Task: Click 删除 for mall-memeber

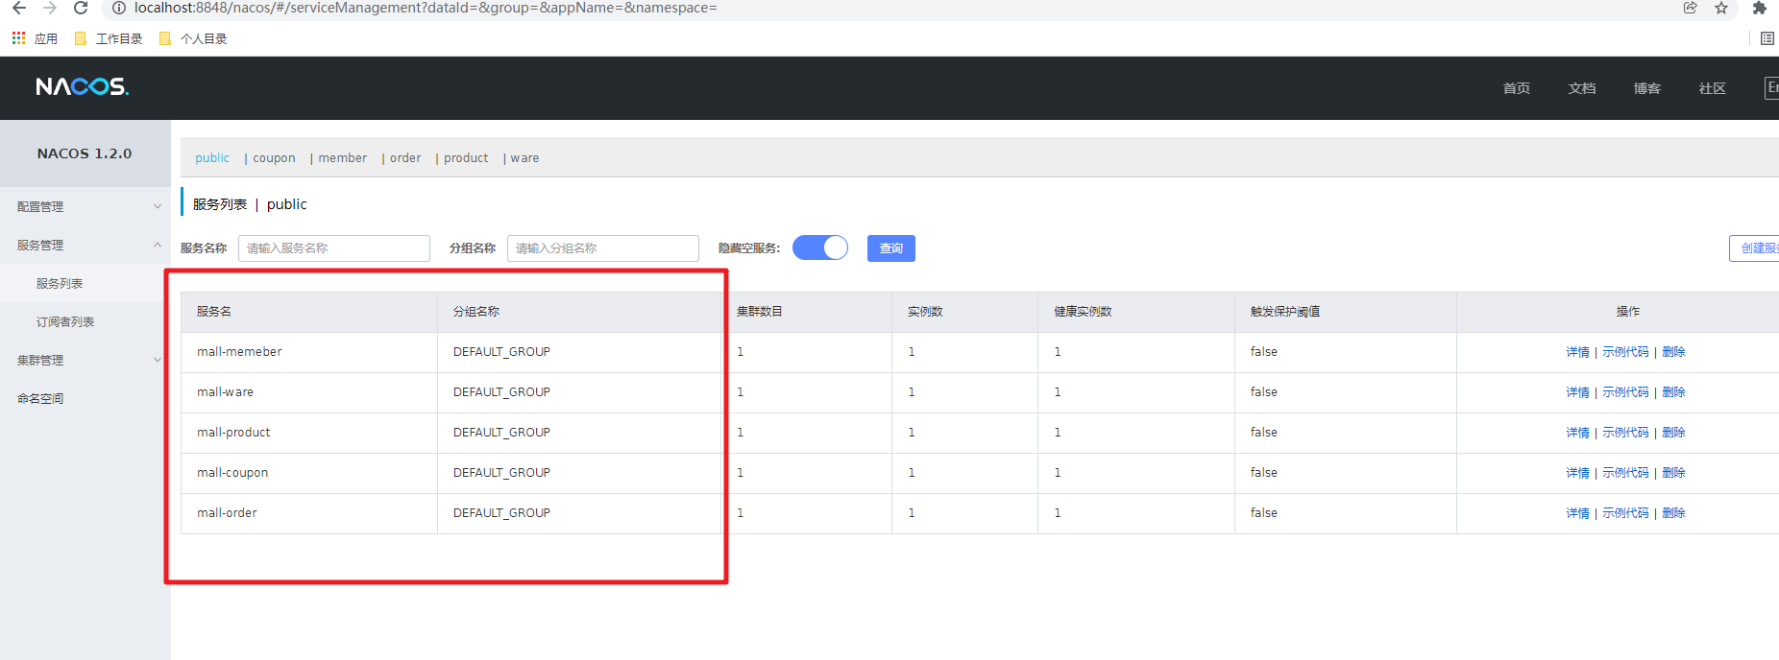Action: [1673, 352]
